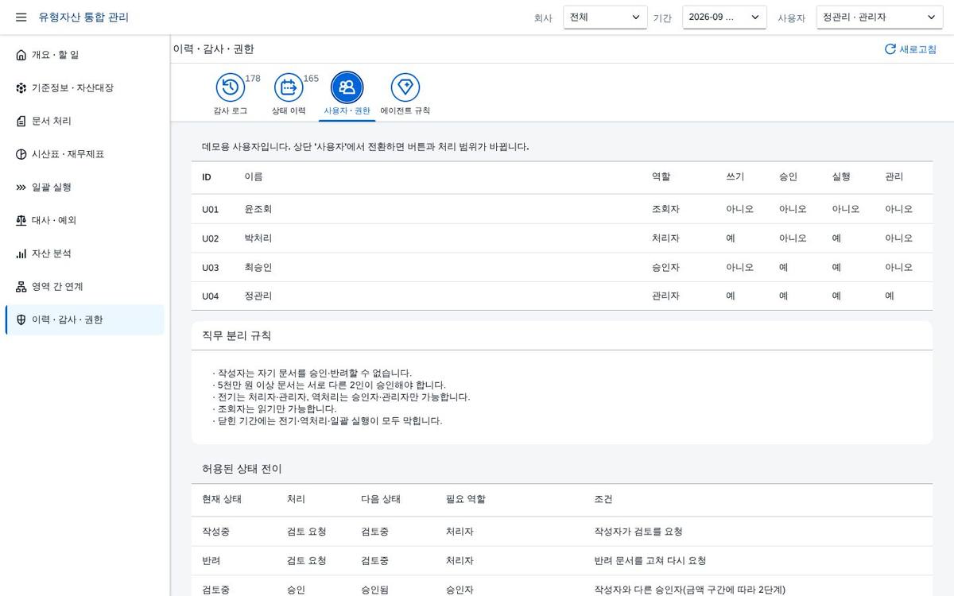The width and height of the screenshot is (954, 596).
Task: Click the shield icon for 이력 · 감사 · 권한
Action: click(x=21, y=319)
